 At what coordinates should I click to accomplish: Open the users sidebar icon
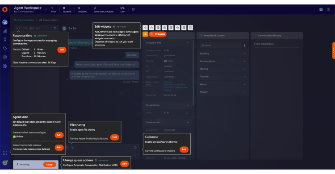pos(5,57)
